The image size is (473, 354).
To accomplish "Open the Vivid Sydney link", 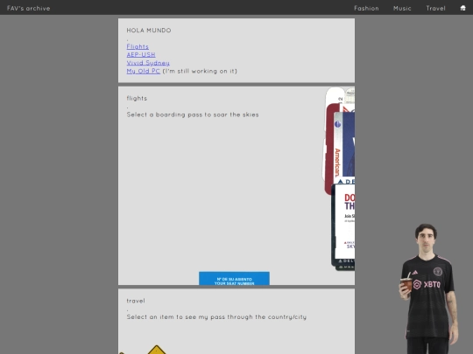I will pos(148,63).
